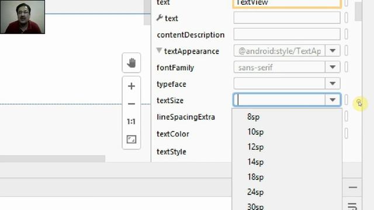Click the lineSpacingExtra property label
Image resolution: width=374 pixels, height=210 pixels.
[x=186, y=117]
